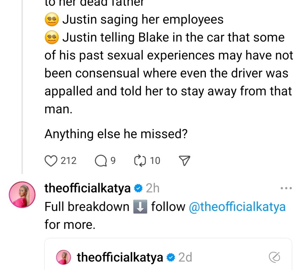Screen dimensions: 304x270
Task: Like the post using the heart icon
Action: tap(51, 161)
